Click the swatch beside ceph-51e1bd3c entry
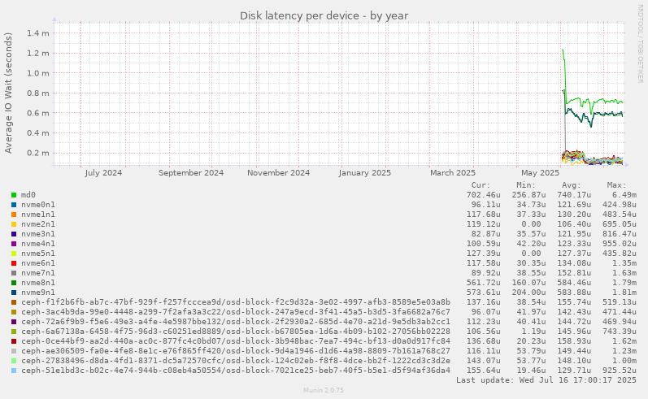Image resolution: width=648 pixels, height=399 pixels. pyautogui.click(x=14, y=371)
